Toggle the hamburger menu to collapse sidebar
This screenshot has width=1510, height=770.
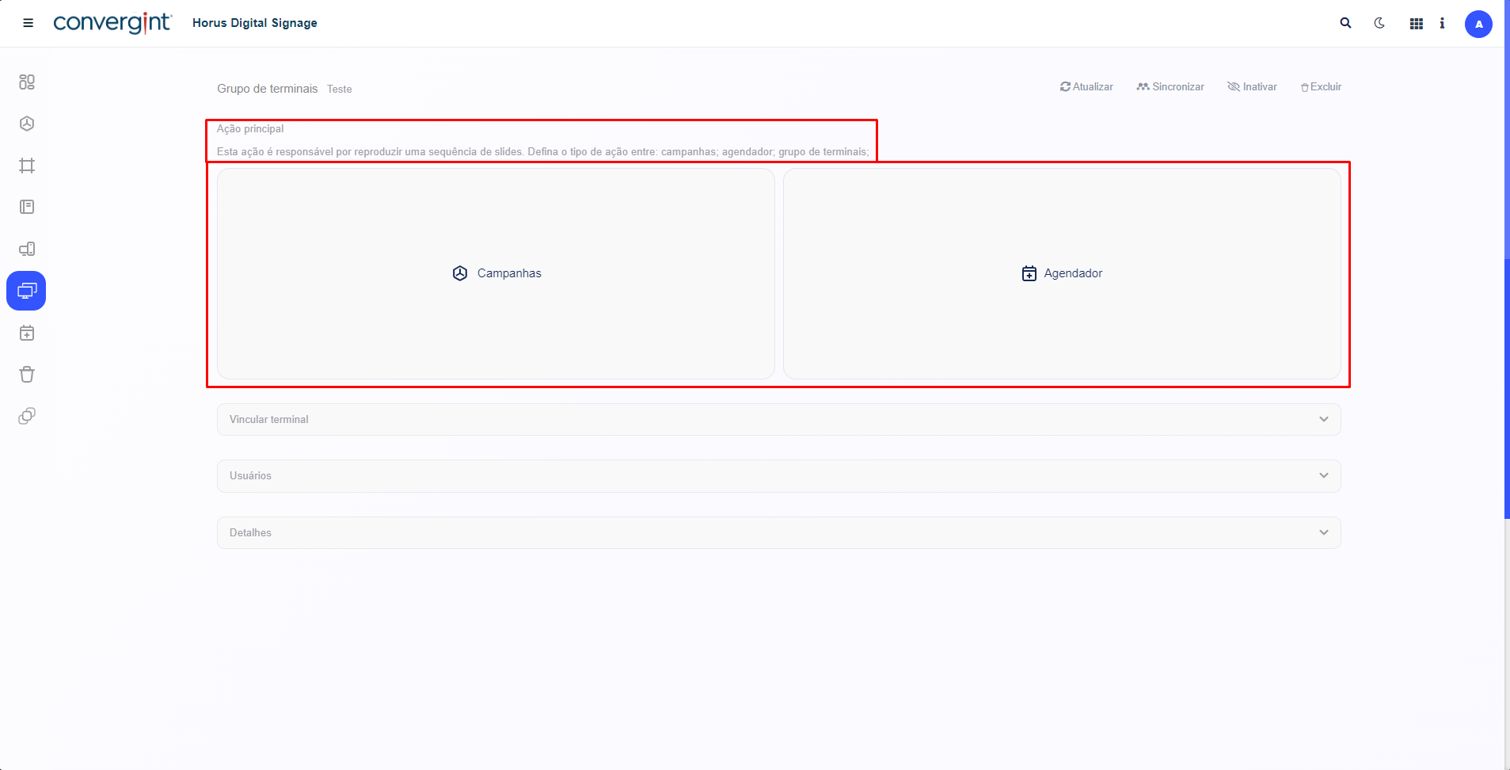[28, 23]
